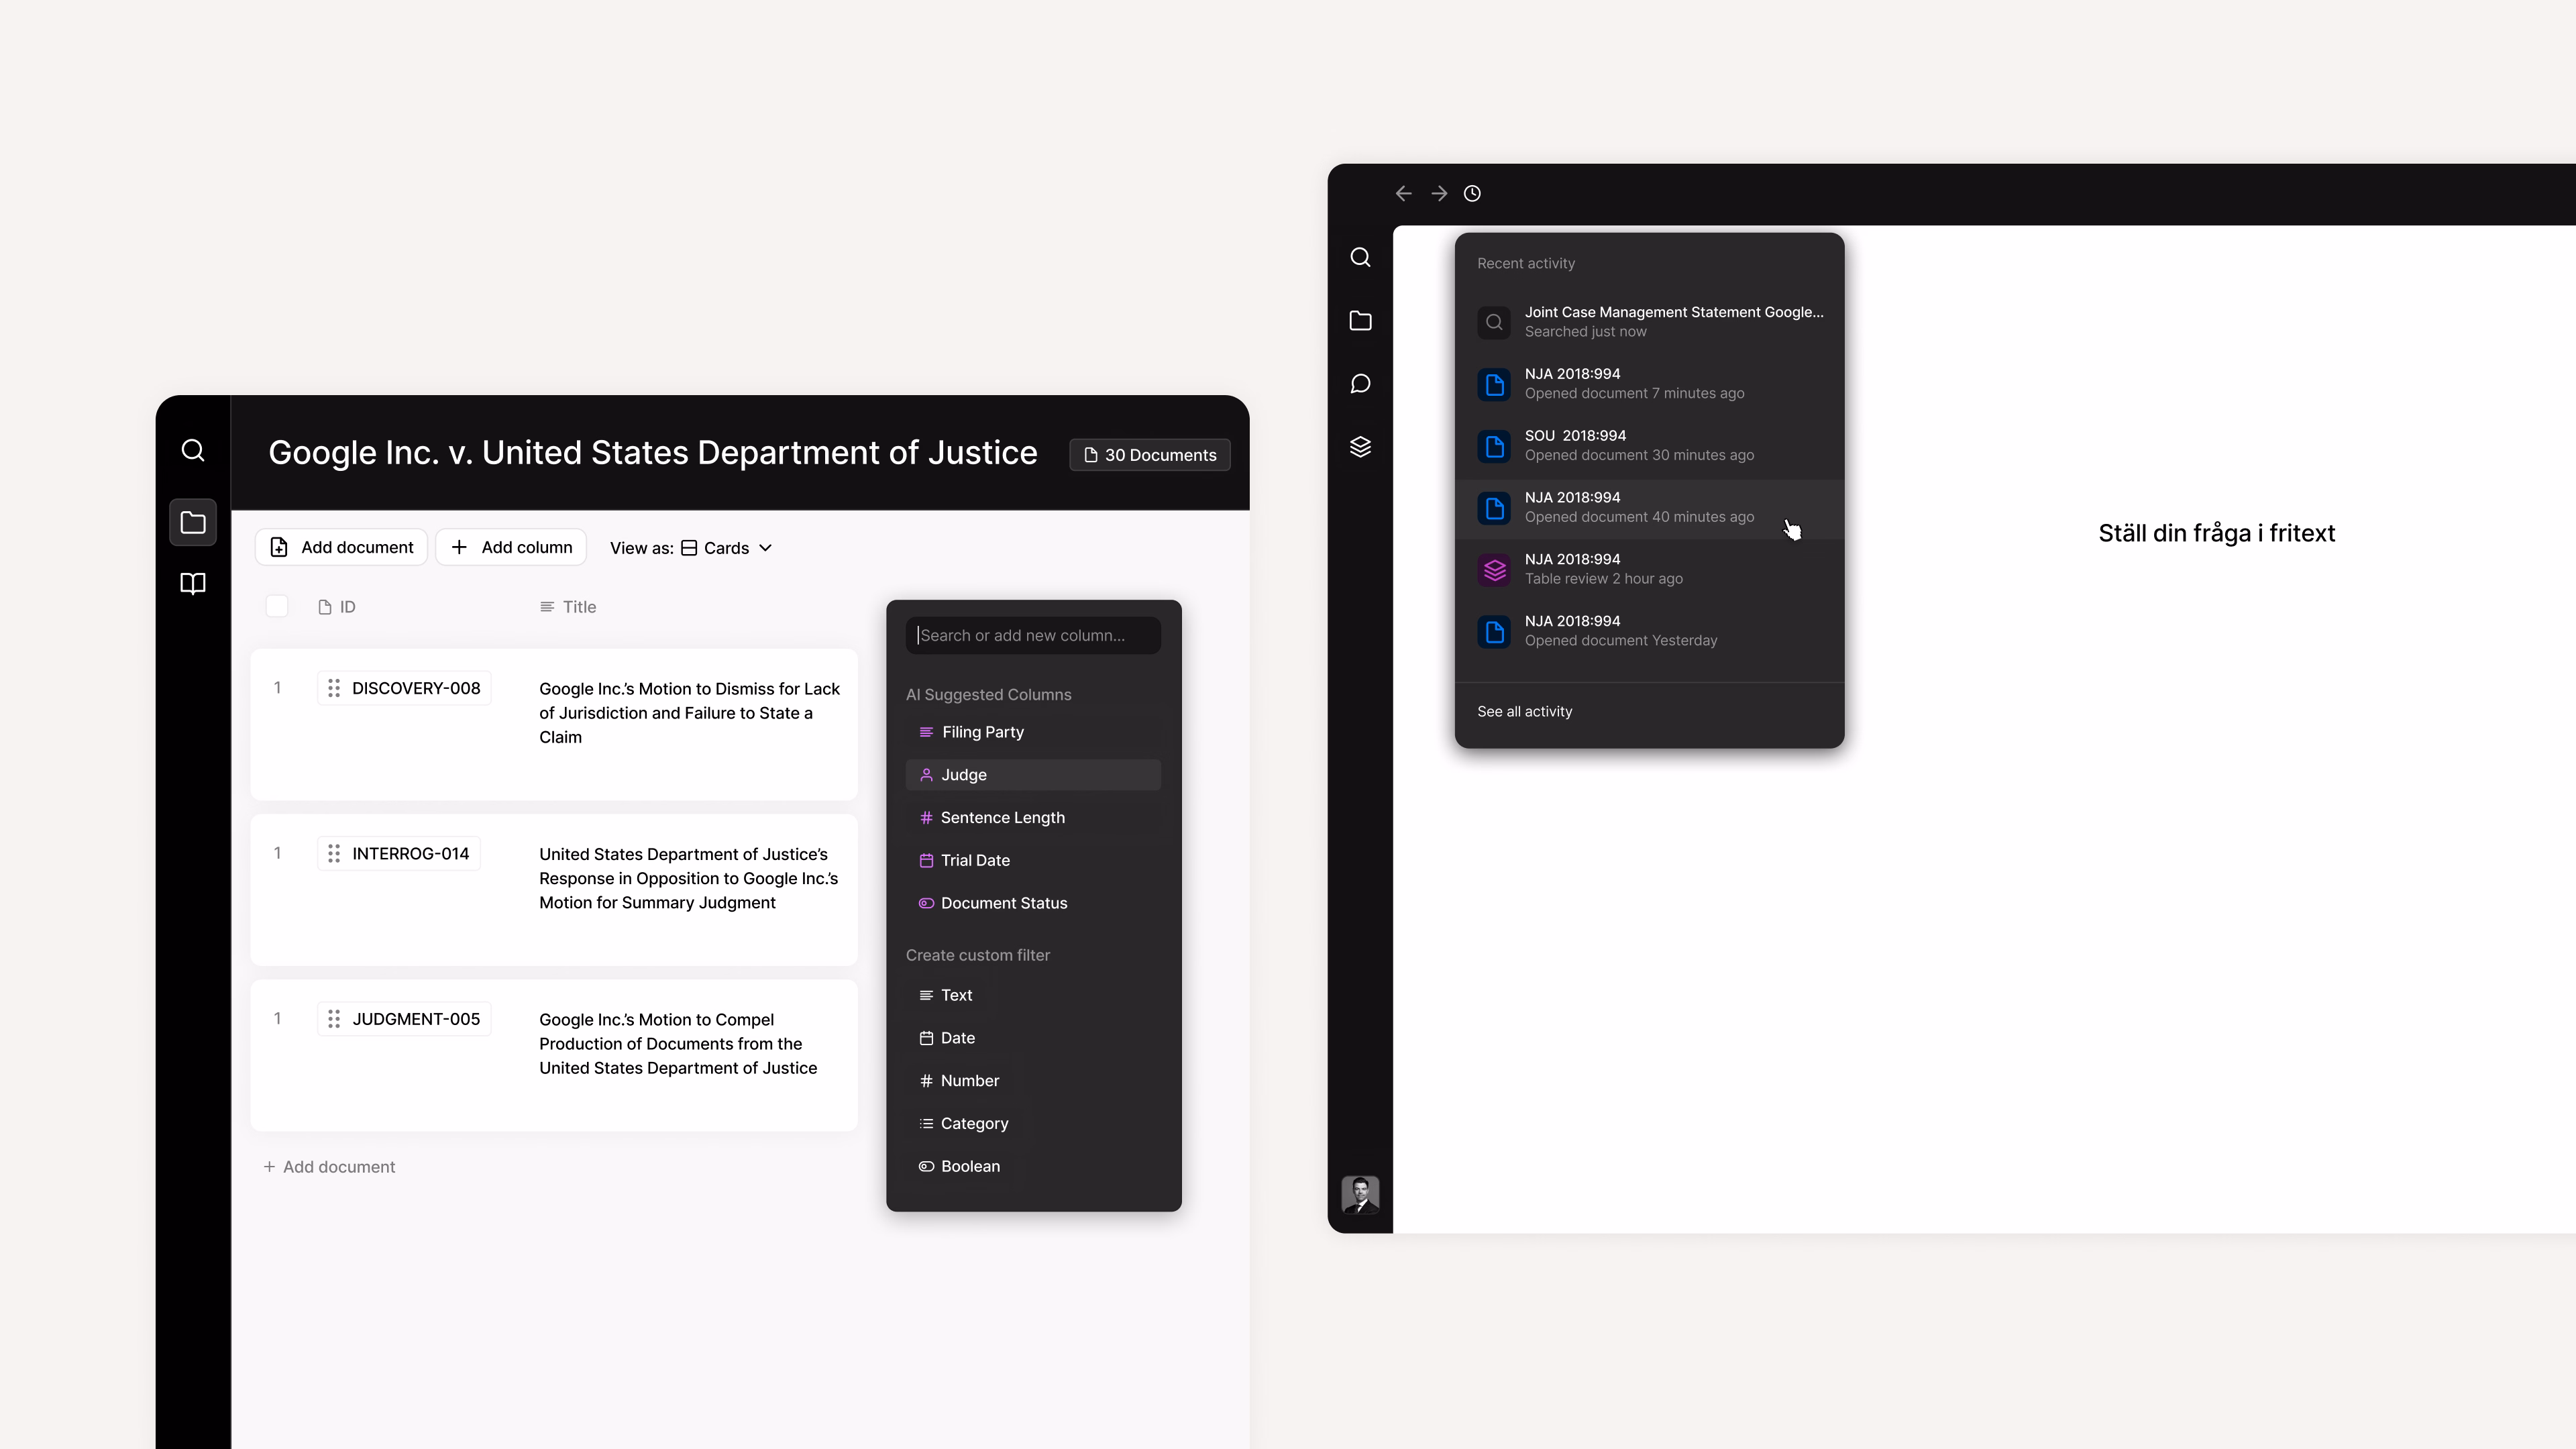
Task: Open SOU 2018:994 opened 30 minutes ago
Action: tap(1650, 446)
